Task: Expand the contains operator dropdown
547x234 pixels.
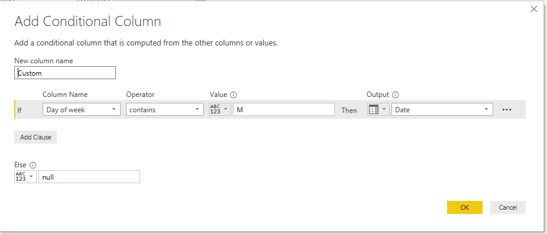Action: point(165,109)
